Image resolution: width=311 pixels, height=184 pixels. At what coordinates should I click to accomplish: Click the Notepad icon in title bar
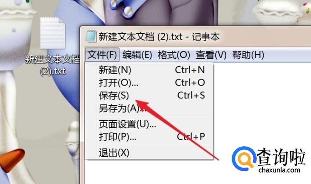pos(91,36)
